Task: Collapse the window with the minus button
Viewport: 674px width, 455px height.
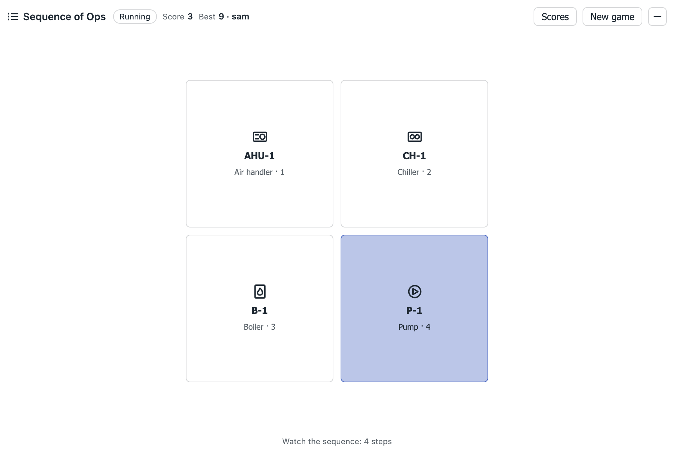Action: pos(657,17)
